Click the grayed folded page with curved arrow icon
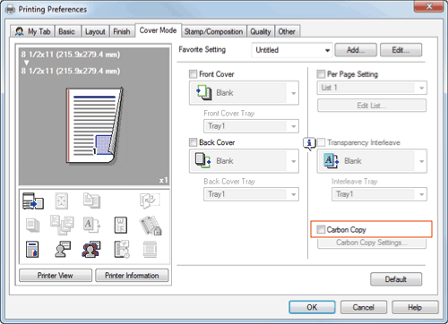The image size is (448, 324). [150, 200]
